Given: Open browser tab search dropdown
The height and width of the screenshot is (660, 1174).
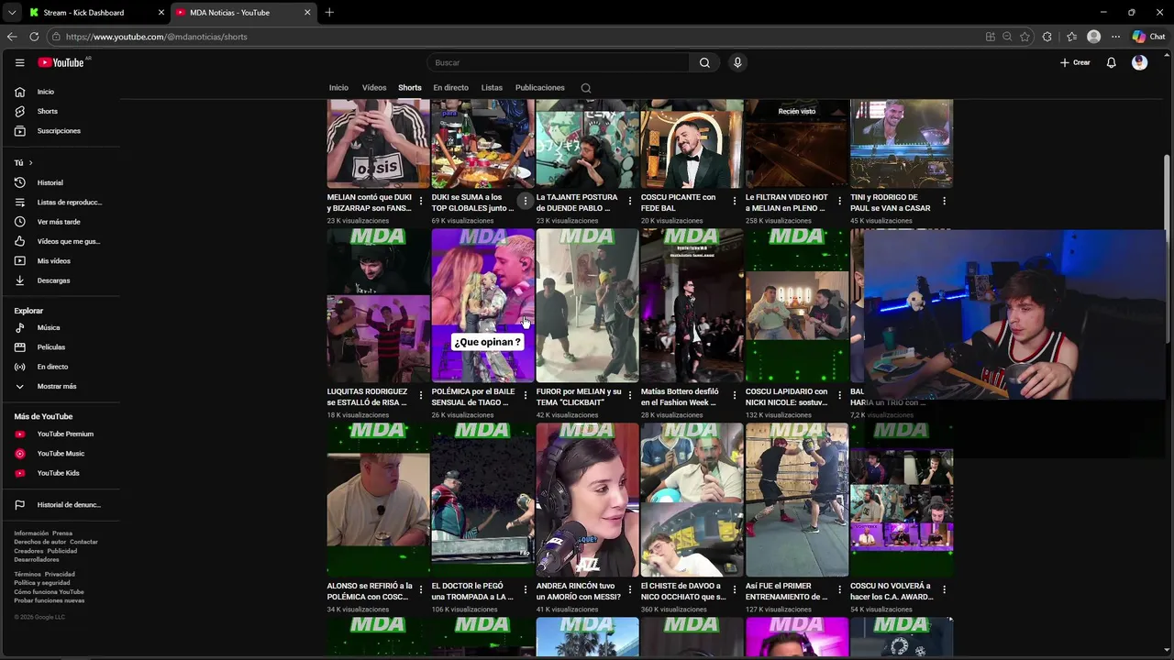Looking at the screenshot, I should (12, 12).
